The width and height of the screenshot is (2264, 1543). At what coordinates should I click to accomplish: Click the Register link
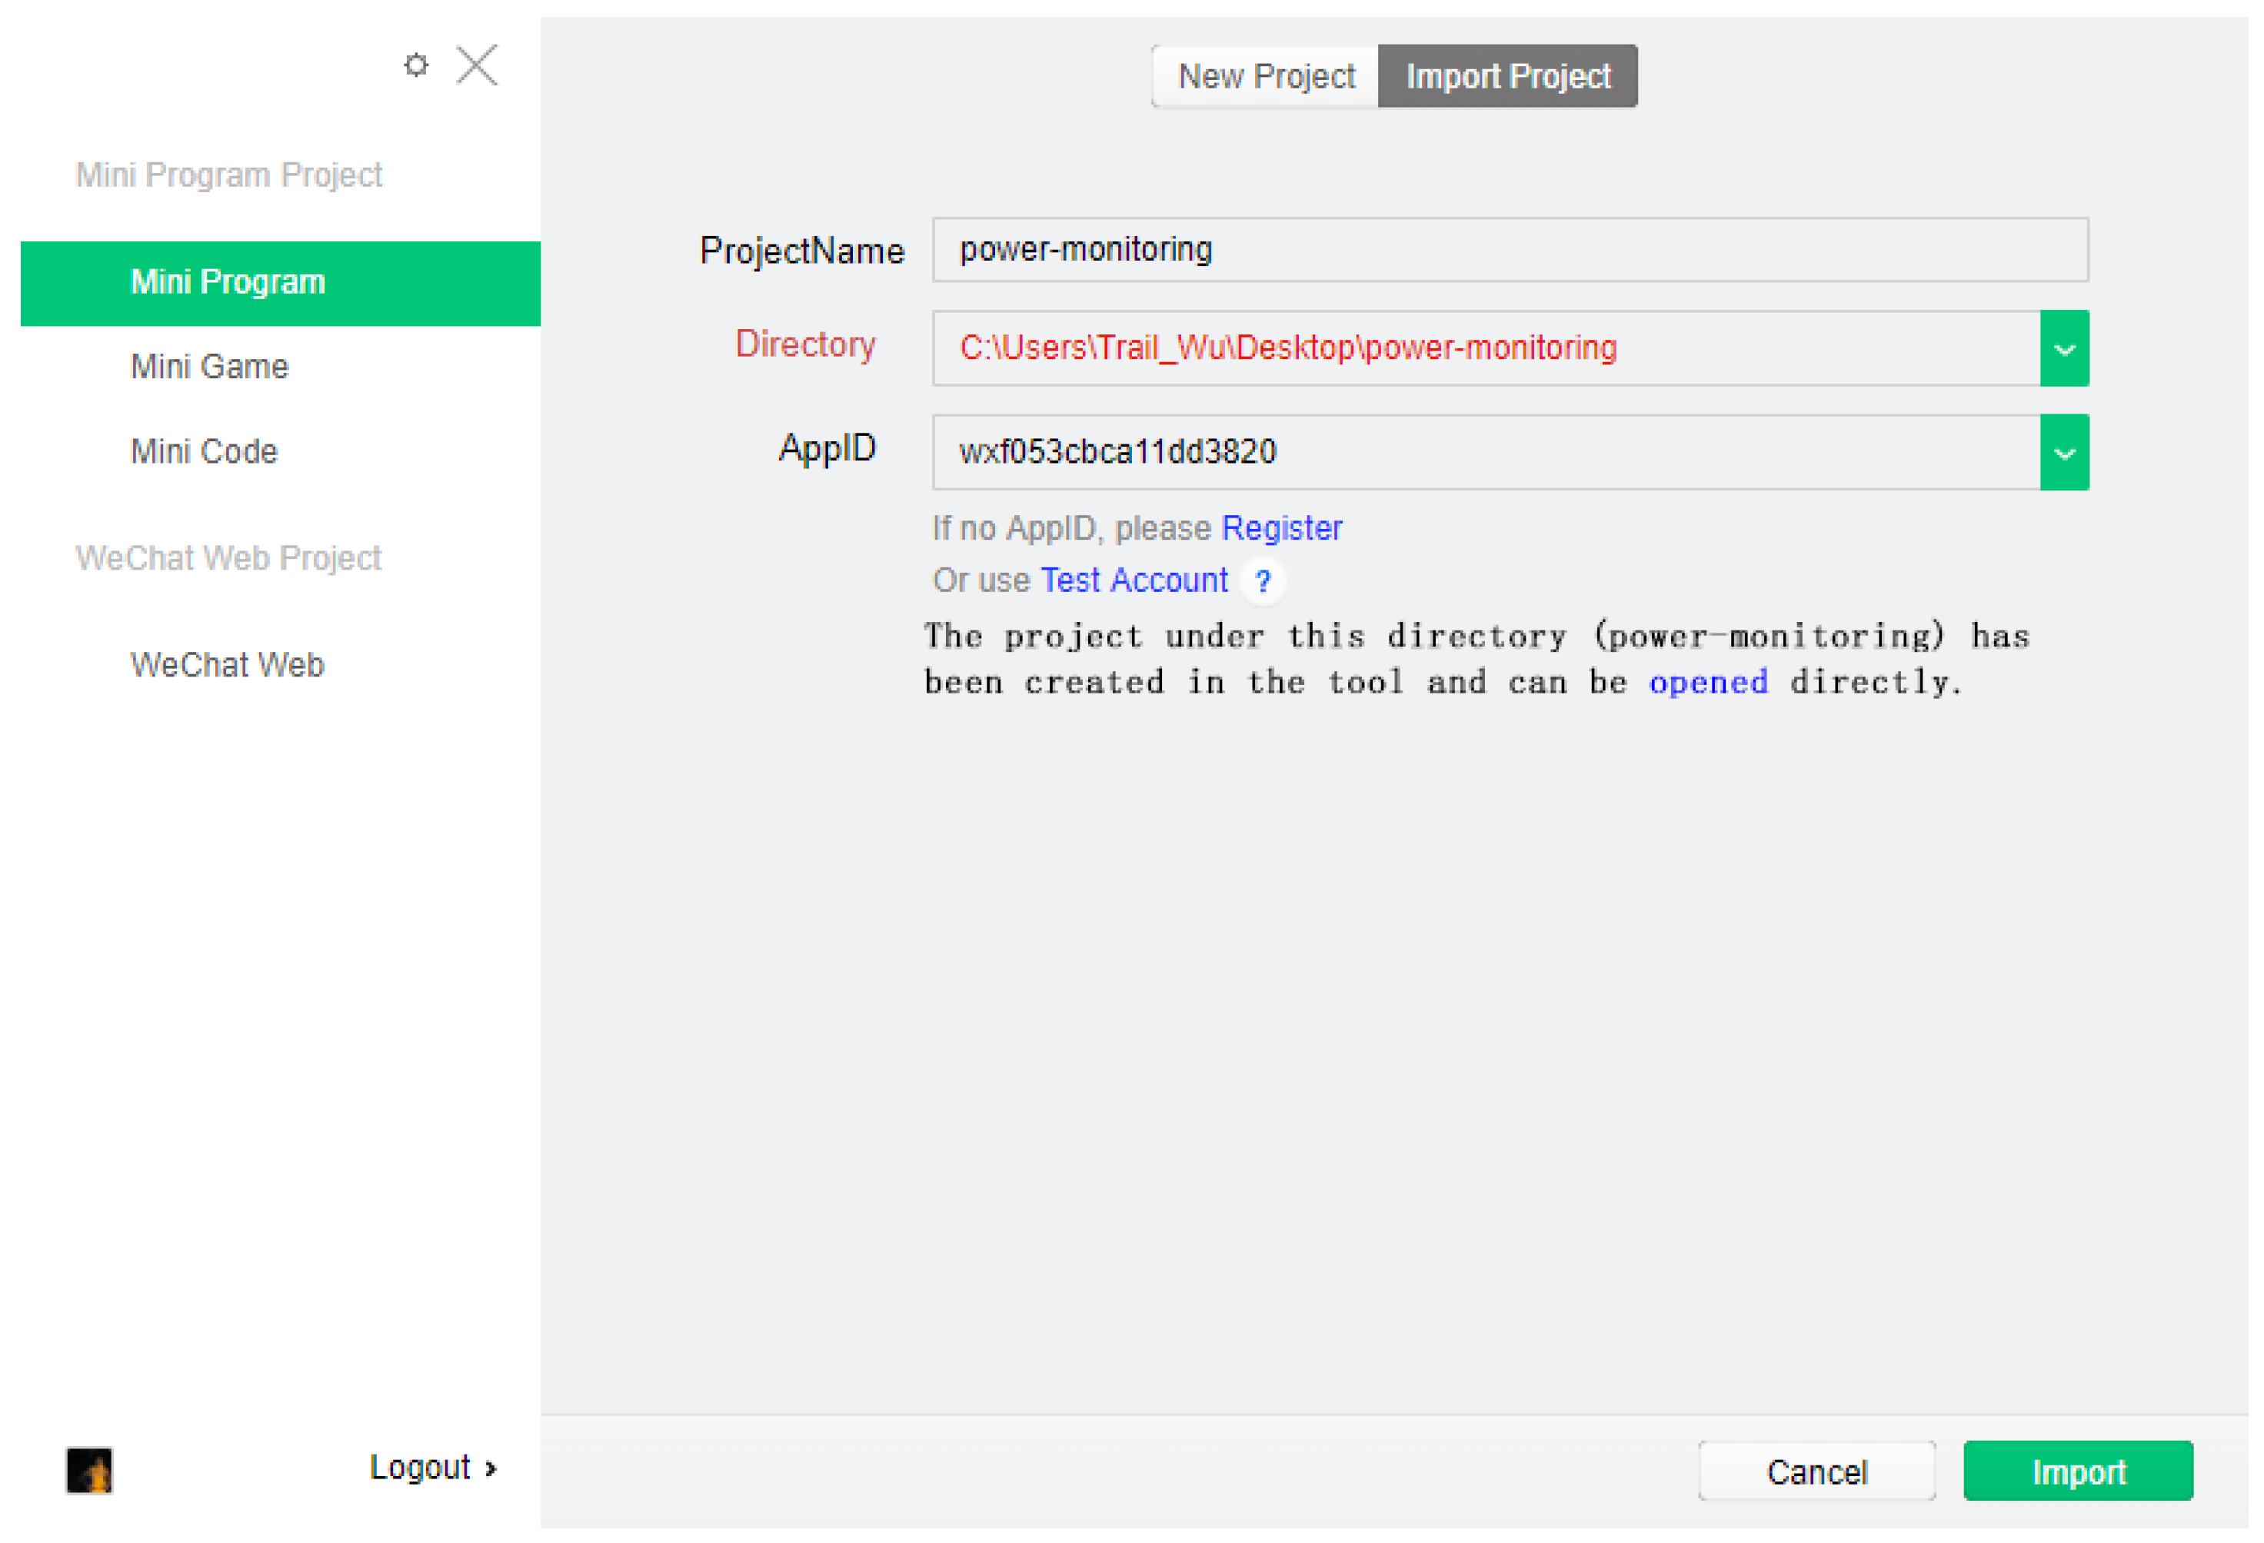[1282, 528]
